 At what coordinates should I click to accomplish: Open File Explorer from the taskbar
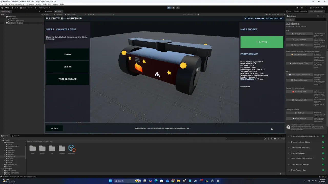coord(178,181)
